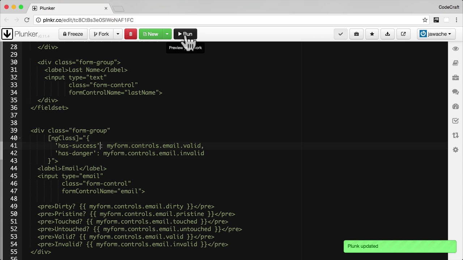Click the Pristine? pre line 50
This screenshot has height=260, width=463.
pos(136,214)
